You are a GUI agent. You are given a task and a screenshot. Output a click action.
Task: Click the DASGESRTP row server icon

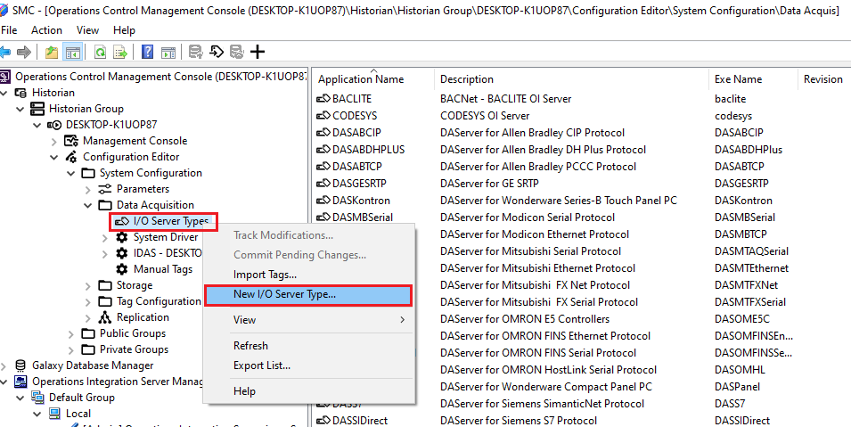click(x=323, y=184)
